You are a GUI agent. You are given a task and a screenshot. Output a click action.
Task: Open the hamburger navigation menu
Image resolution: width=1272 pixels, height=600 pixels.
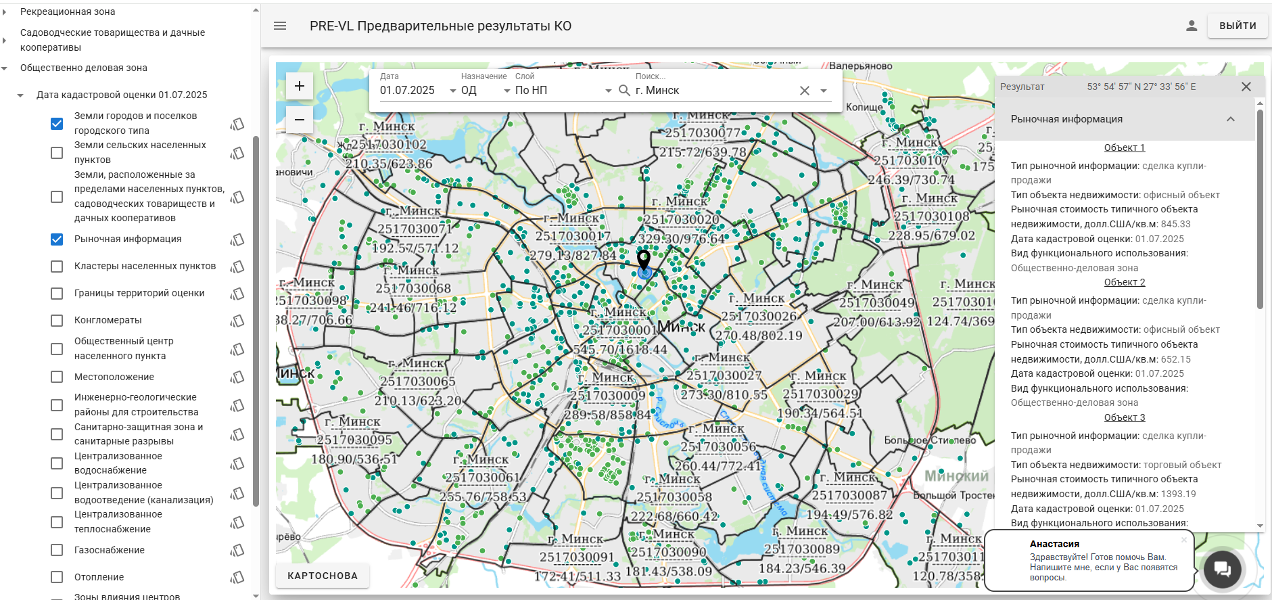tap(280, 26)
